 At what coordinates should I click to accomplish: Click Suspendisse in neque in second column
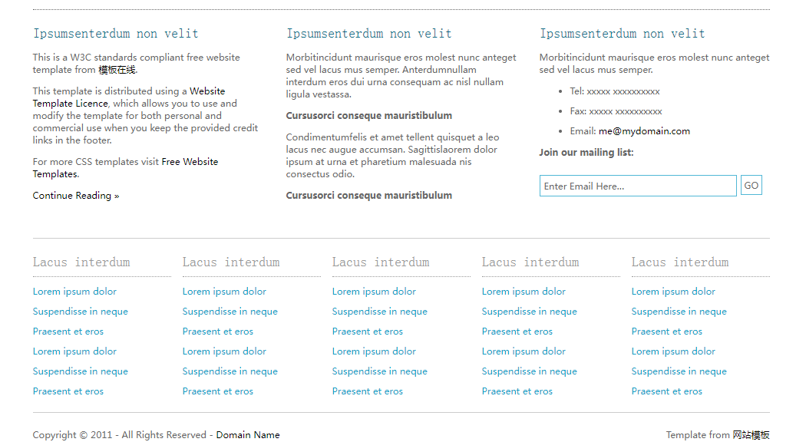point(230,312)
